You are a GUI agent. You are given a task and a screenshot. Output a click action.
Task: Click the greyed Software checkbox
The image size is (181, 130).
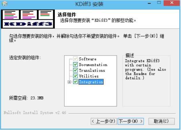pyautogui.click(x=75, y=59)
